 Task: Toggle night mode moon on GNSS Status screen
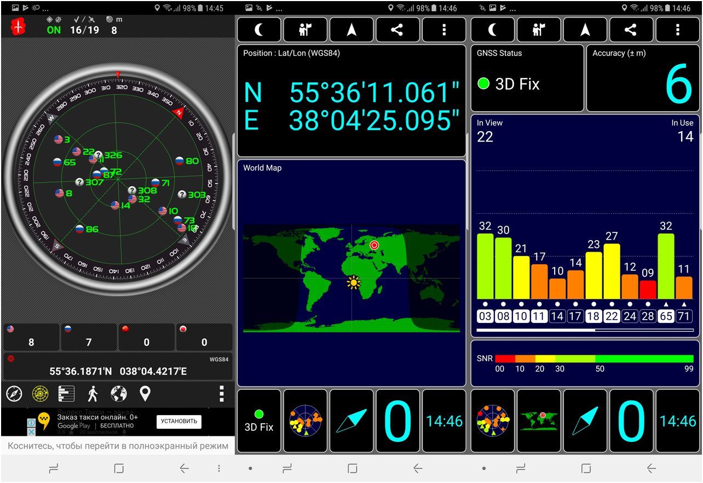(x=493, y=30)
